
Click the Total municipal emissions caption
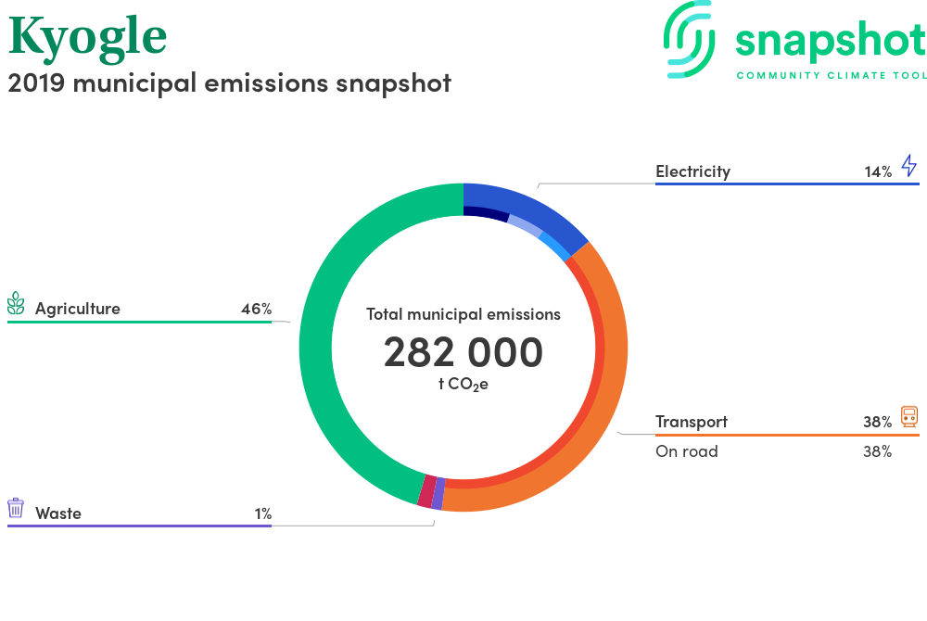[x=463, y=314]
